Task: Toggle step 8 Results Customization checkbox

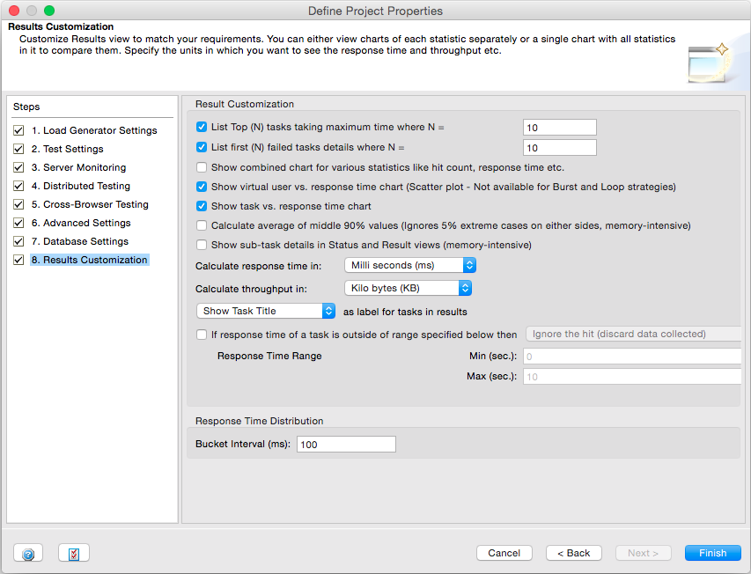Action: [x=18, y=260]
